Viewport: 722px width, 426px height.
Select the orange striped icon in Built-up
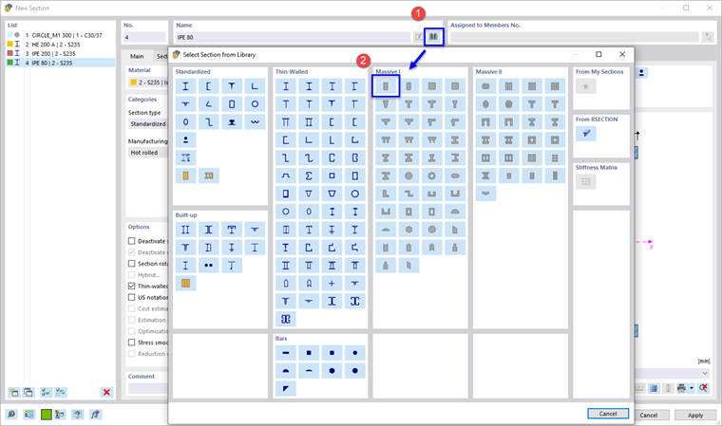coord(185,284)
